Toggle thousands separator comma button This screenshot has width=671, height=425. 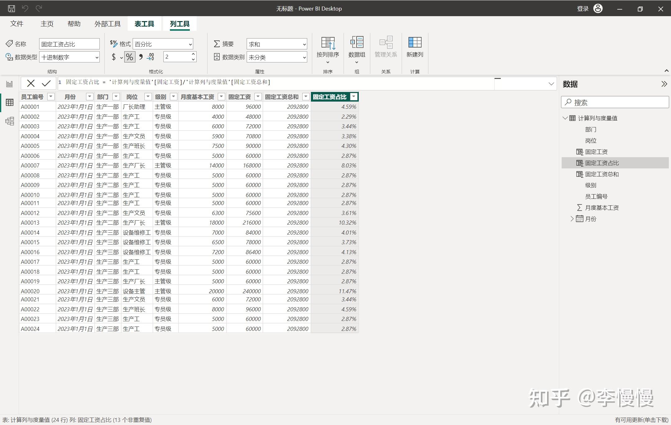pyautogui.click(x=141, y=57)
